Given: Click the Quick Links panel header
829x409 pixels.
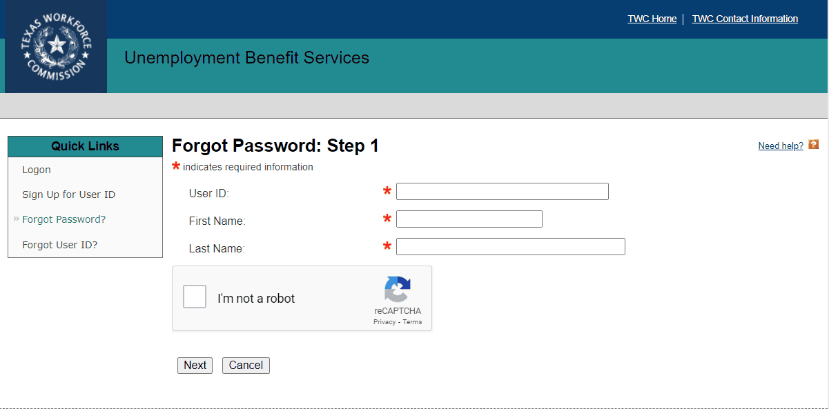Looking at the screenshot, I should pyautogui.click(x=85, y=146).
